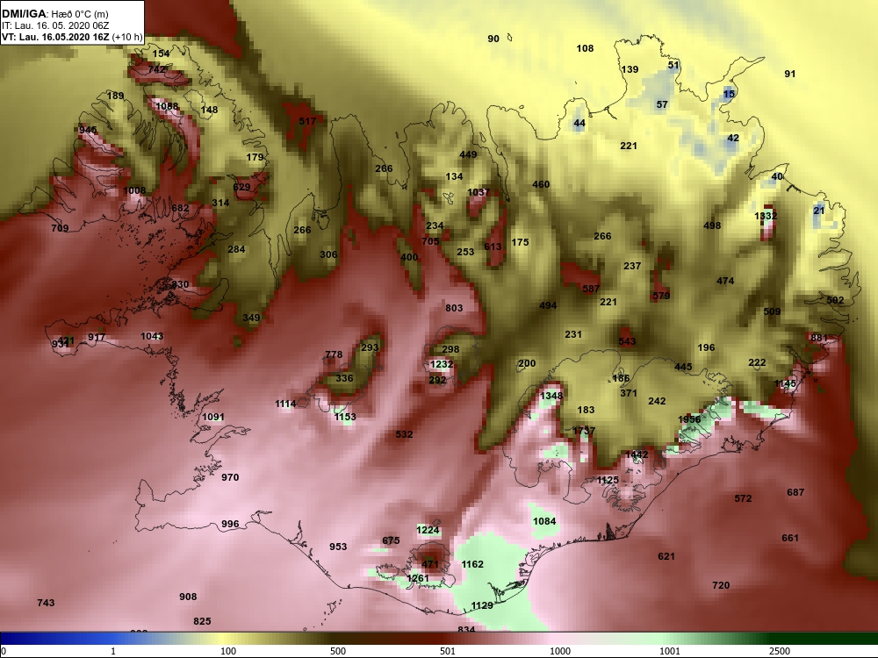
Task: Select the 'IT: Lau. 16. 05. 2020 06Z' line
Action: 55,25
